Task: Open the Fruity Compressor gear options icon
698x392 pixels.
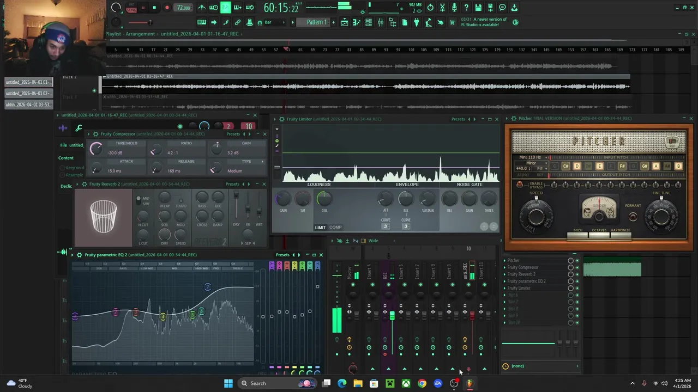Action: click(x=95, y=134)
